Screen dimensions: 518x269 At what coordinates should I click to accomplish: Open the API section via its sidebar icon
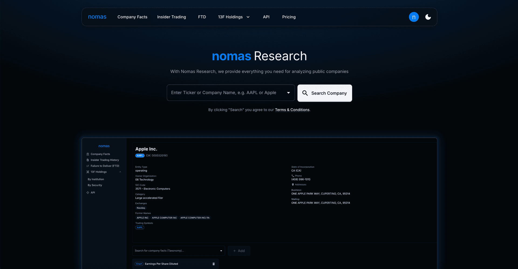pos(88,192)
